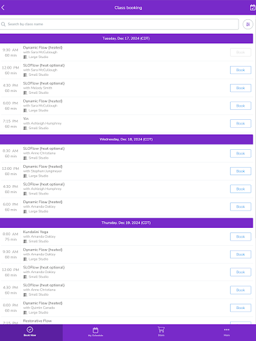Click the search magnifier icon
256x341 pixels.
[3, 24]
